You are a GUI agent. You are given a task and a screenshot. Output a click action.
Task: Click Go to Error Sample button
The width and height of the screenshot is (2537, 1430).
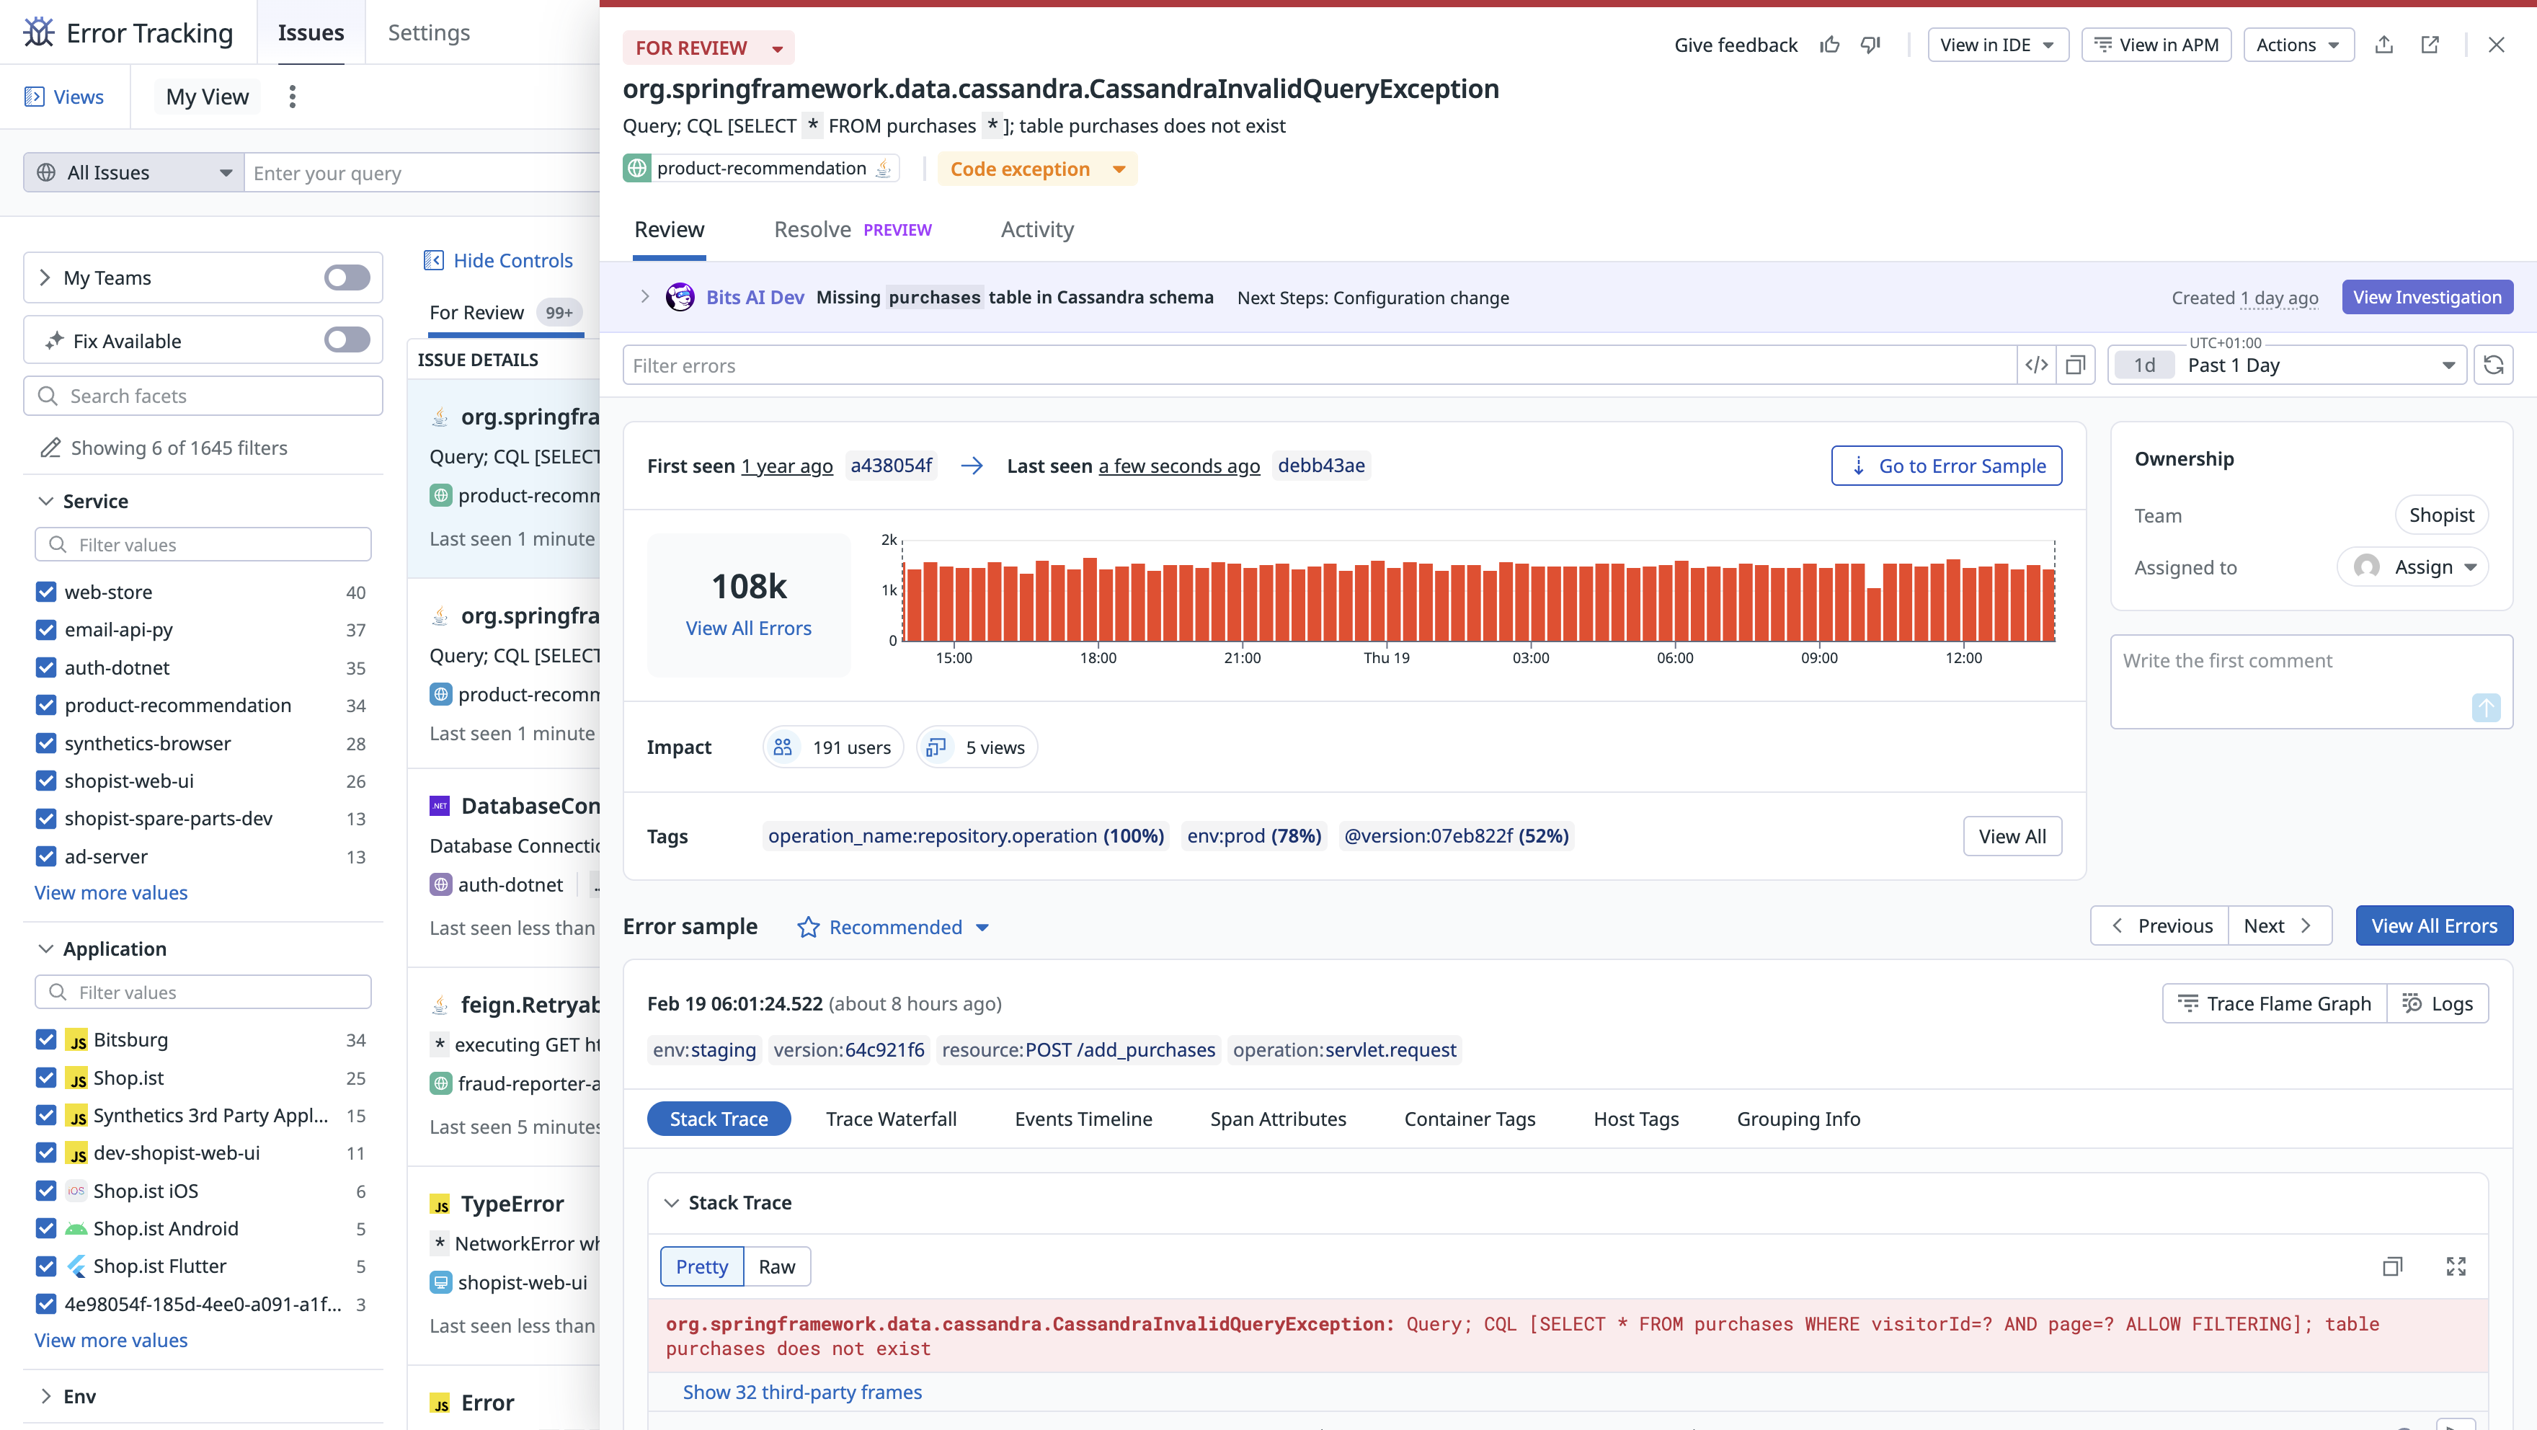pos(1946,466)
